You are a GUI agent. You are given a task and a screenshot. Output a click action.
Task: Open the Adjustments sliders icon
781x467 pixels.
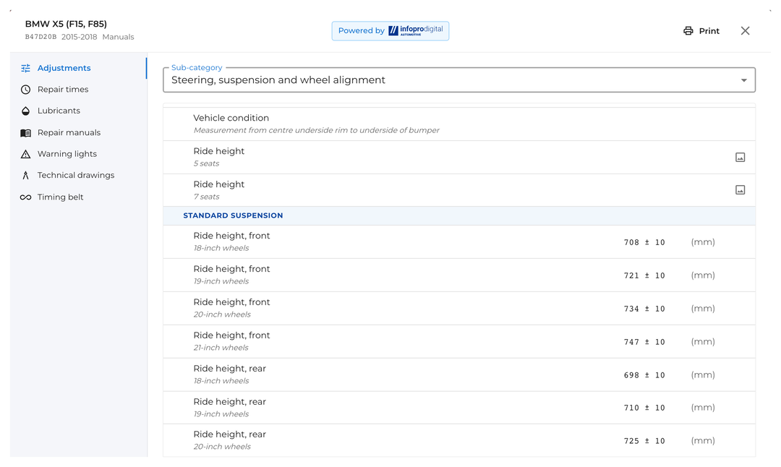click(25, 68)
